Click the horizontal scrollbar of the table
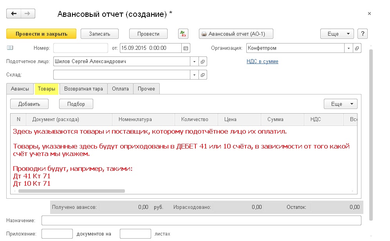 click(72, 191)
